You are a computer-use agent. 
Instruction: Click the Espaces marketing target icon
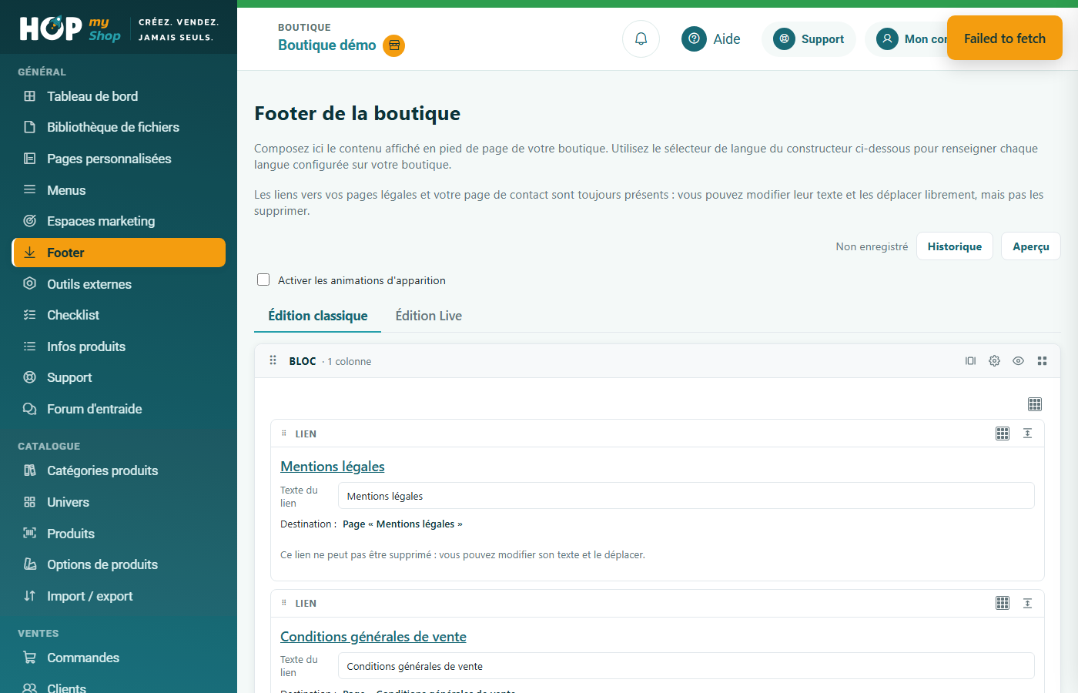tap(30, 221)
